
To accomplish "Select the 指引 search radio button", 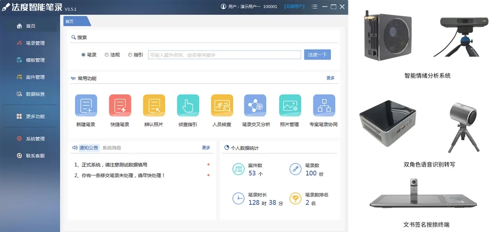I will tap(130, 55).
